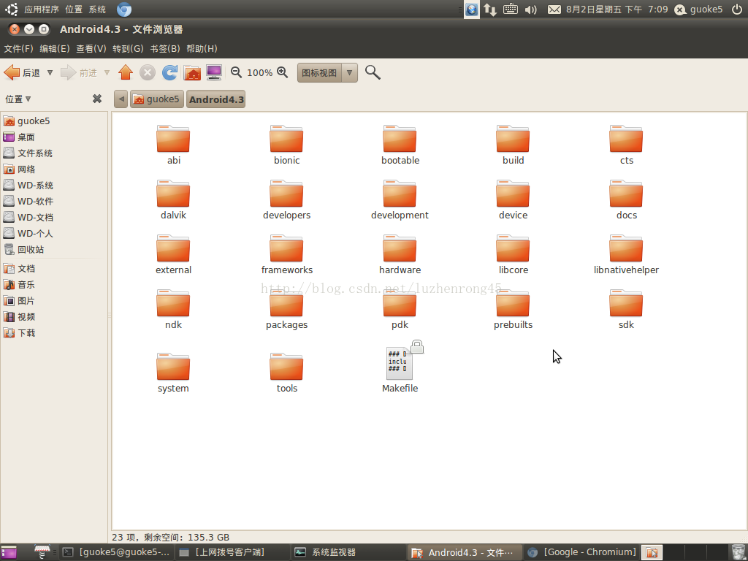
Task: Reload the current folder view
Action: tap(169, 72)
